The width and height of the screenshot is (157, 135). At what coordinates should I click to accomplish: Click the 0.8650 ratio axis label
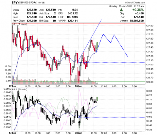tap(7, 89)
